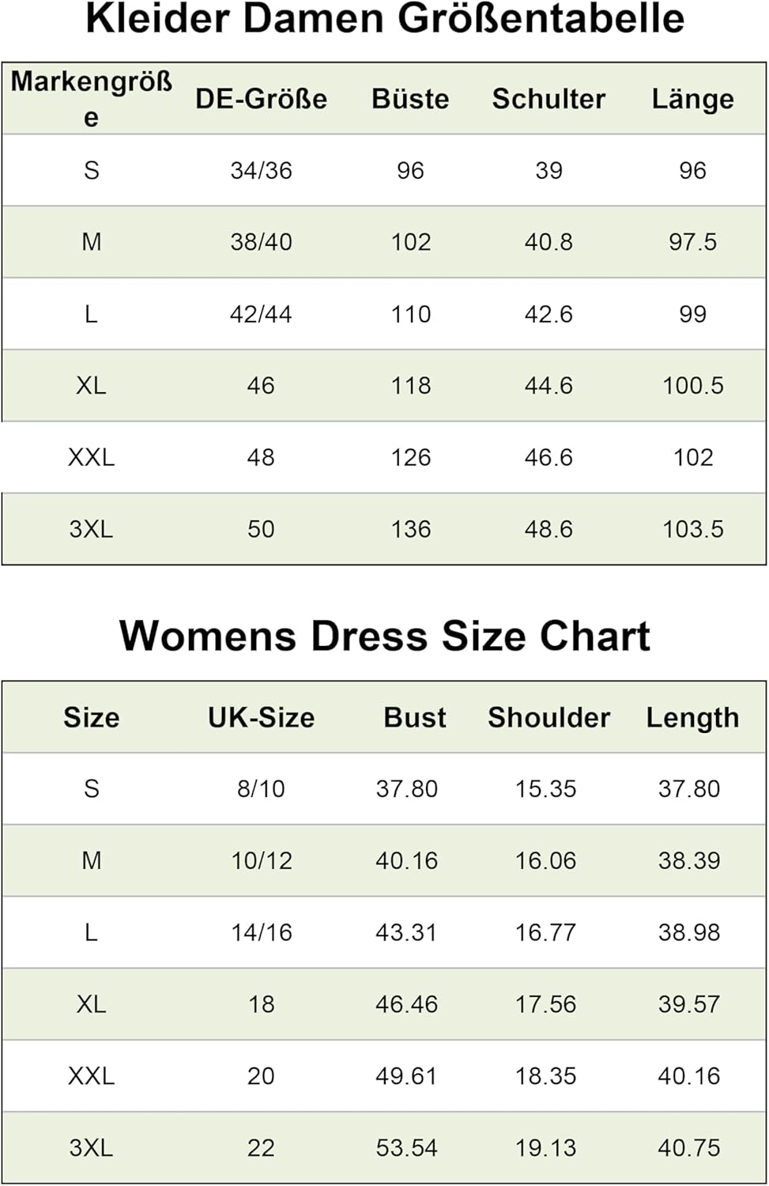
Task: Click the 'Kleider Damen Größentabelle' title
Action: (385, 19)
